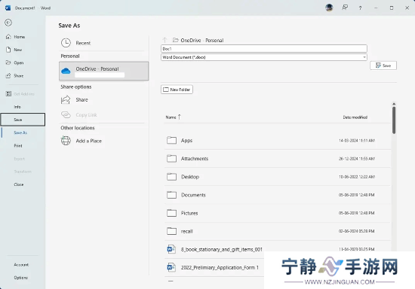Open the Print page
The width and height of the screenshot is (415, 289).
coord(18,146)
